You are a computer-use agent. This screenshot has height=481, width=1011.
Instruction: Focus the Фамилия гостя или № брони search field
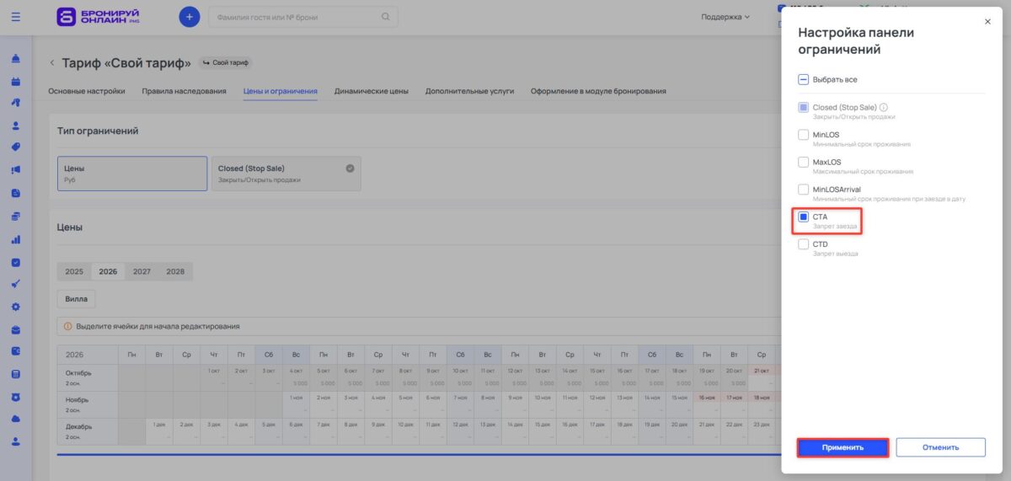302,17
